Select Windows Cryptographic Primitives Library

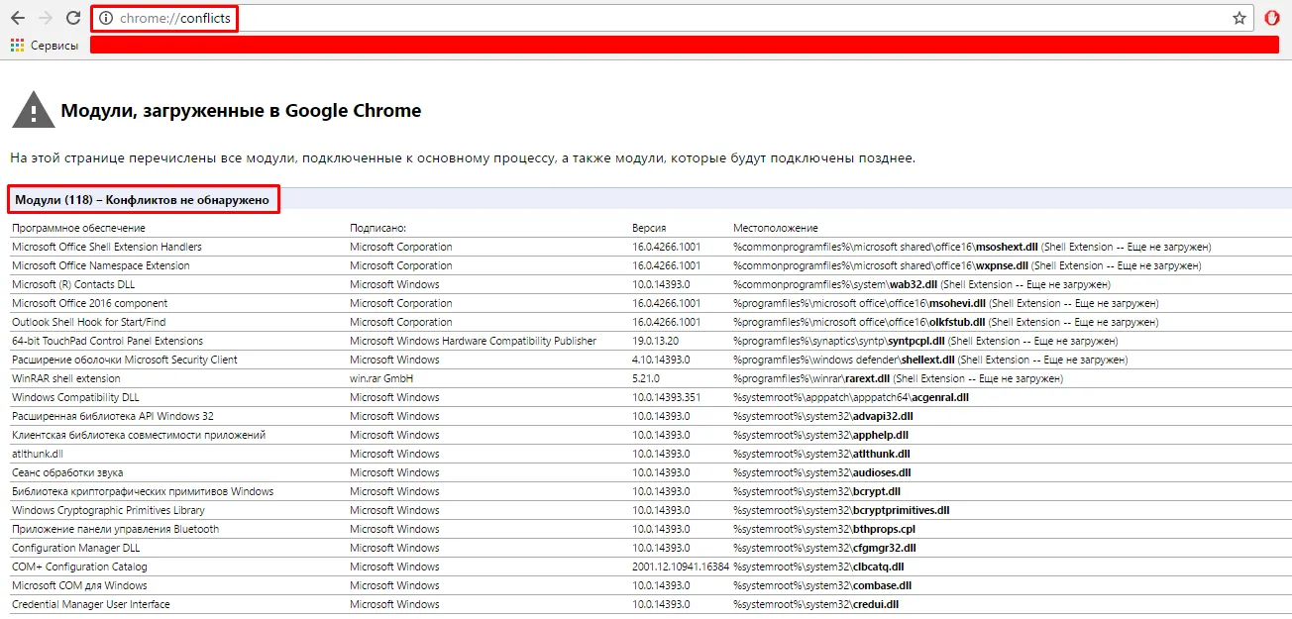[109, 510]
